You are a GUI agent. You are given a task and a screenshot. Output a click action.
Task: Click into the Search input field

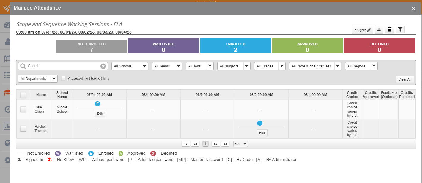tap(63, 66)
